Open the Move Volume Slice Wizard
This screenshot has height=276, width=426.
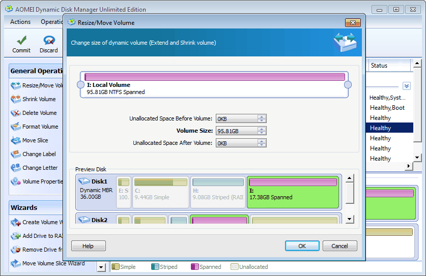point(47,263)
